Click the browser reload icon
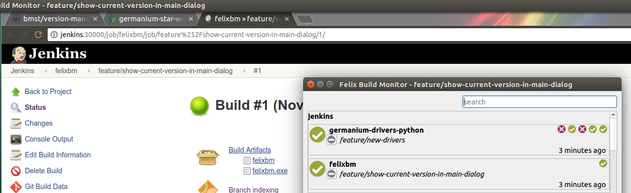The height and width of the screenshot is (193, 631). pyautogui.click(x=38, y=35)
